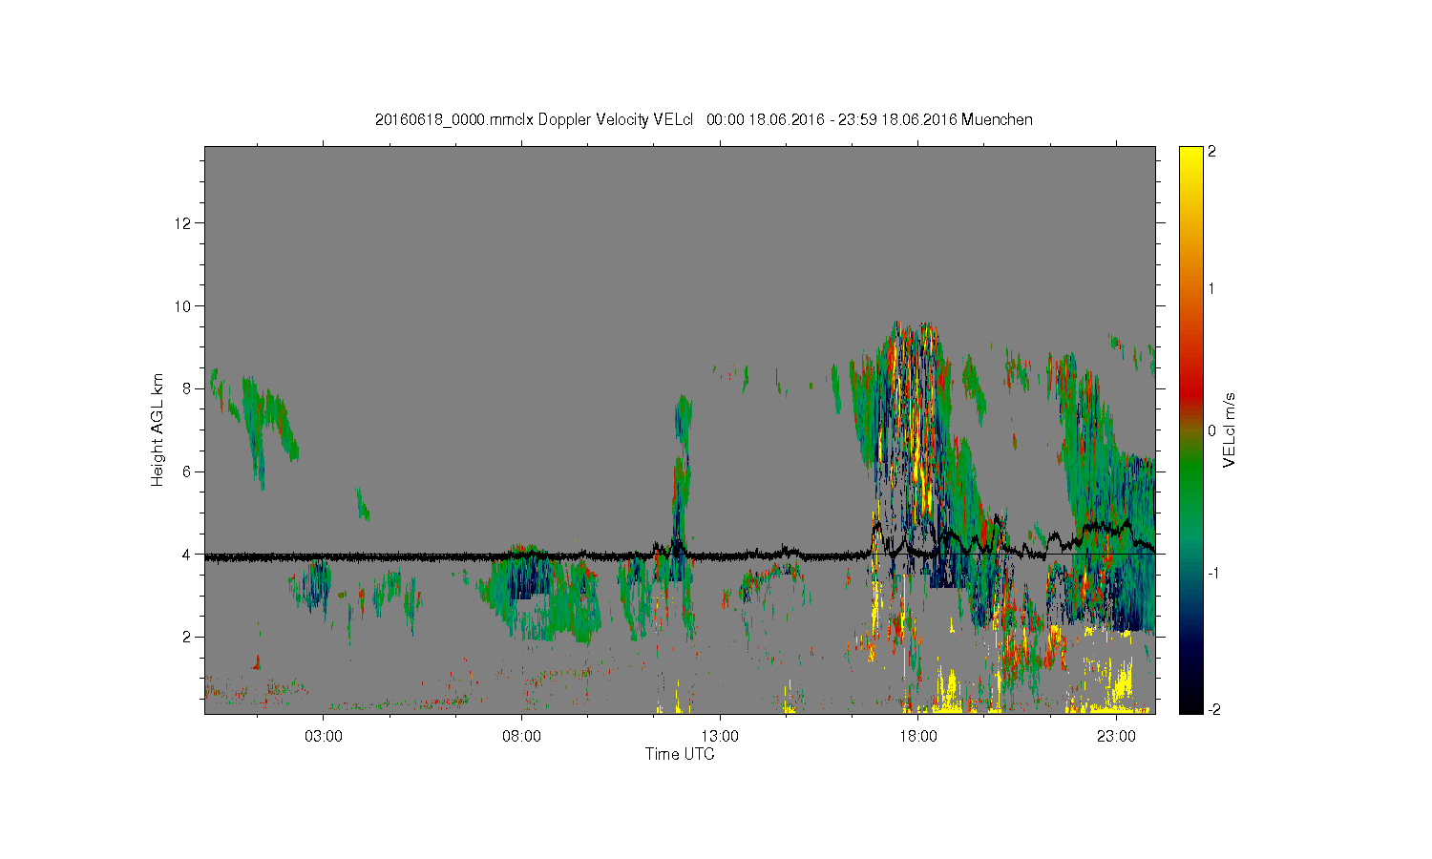Click the '03:00' time axis label
The image size is (1432, 859).
pos(324,737)
